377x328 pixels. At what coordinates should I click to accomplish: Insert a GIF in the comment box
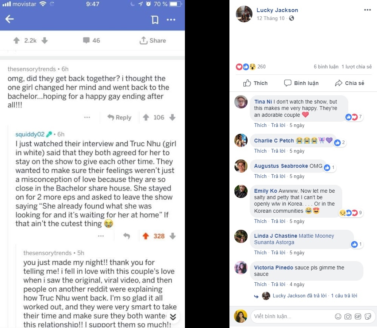click(x=358, y=316)
